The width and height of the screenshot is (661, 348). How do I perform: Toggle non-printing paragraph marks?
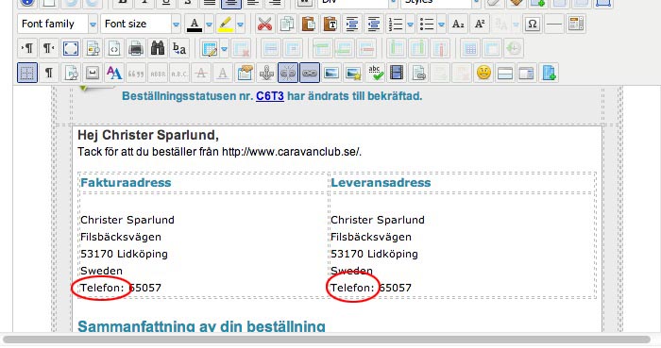click(49, 74)
